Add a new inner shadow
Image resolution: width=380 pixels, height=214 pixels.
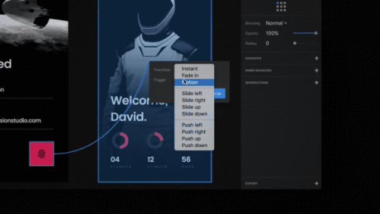(316, 70)
